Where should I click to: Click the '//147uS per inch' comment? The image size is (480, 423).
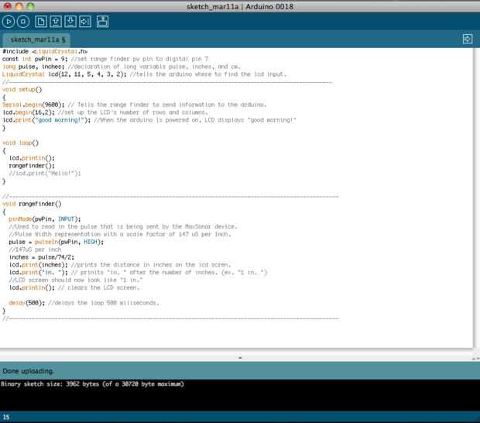(x=35, y=249)
